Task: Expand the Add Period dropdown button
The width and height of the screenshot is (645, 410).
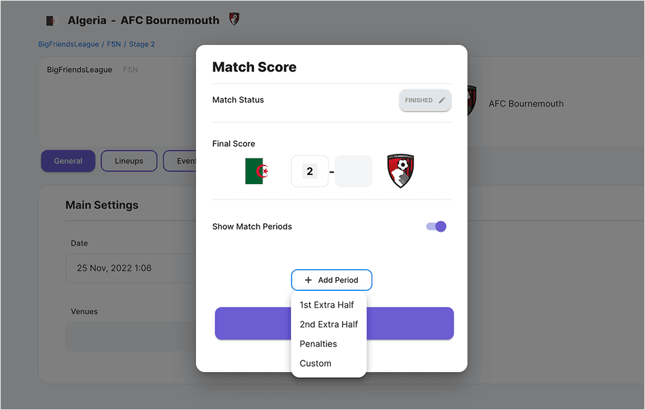Action: click(x=332, y=281)
